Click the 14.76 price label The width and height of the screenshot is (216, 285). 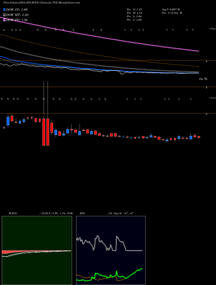pyautogui.click(x=203, y=79)
